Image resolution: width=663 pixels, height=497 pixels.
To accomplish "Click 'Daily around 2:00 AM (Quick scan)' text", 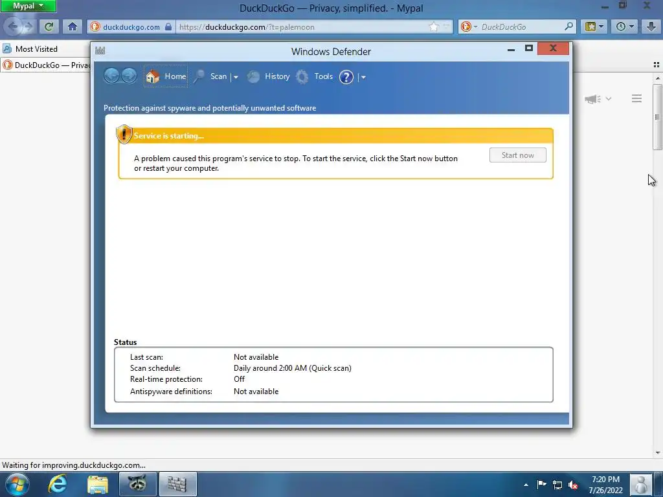I will coord(293,368).
